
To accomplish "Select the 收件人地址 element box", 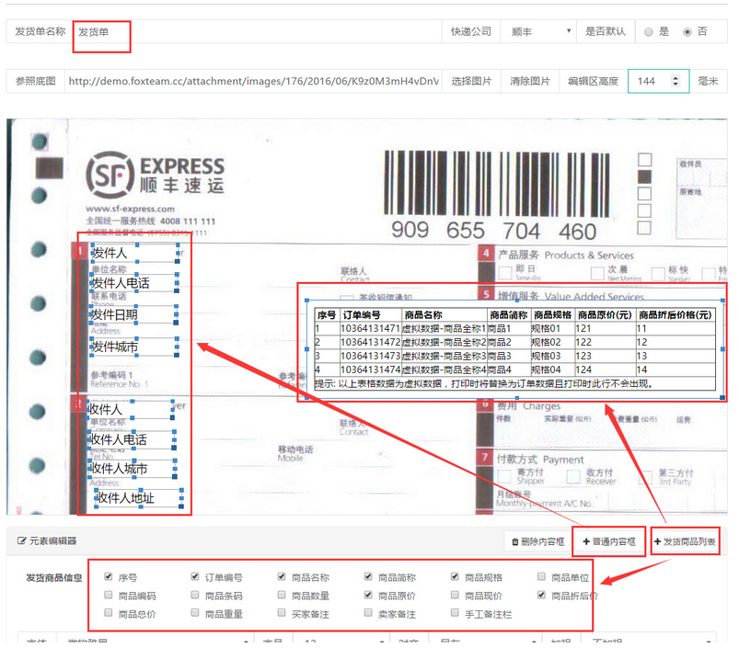I will click(139, 498).
